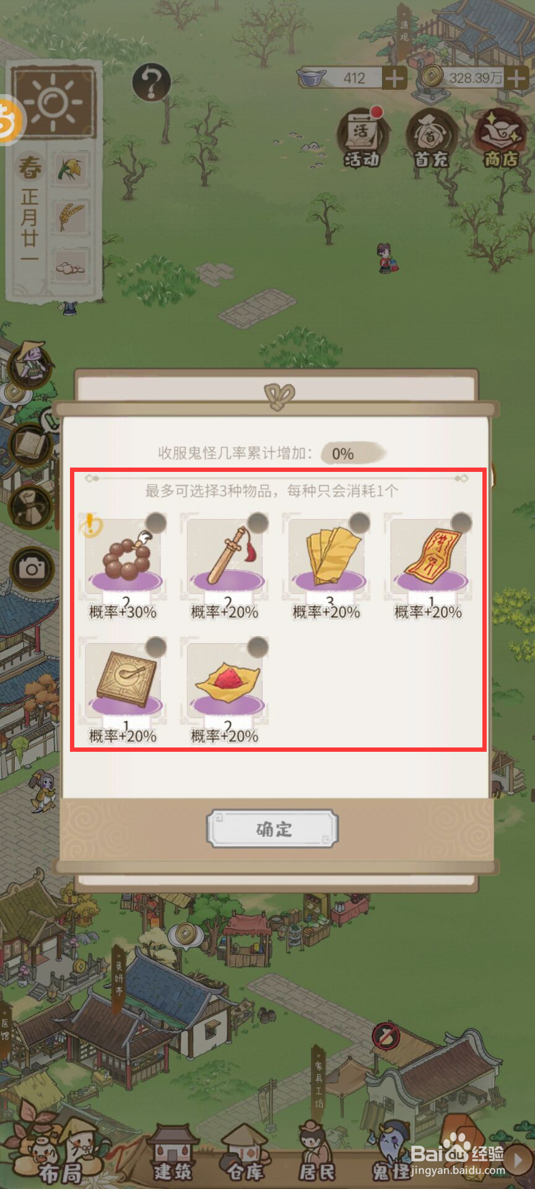This screenshot has height=1189, width=535.
Task: Open the book journal icon on left
Action: (x=31, y=444)
